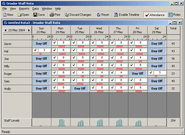Click Hal's Saturday Day Off button
Screen dimensions: 185x135
(x=157, y=51)
